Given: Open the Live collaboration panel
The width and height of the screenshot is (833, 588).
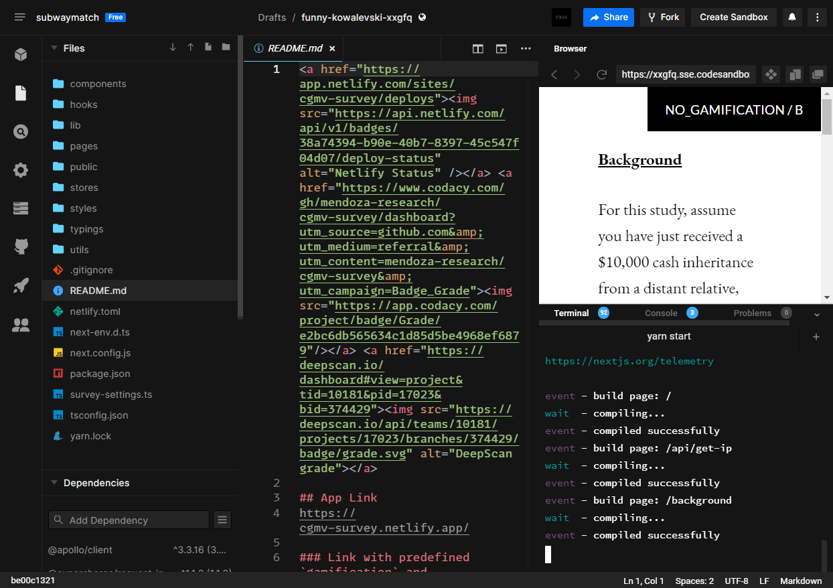Looking at the screenshot, I should pos(21,324).
